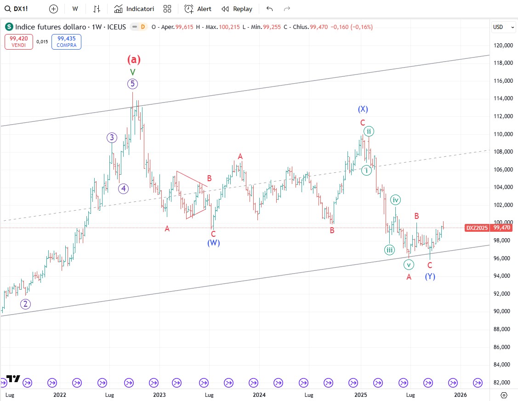Change chart bar style type
This screenshot has width=518, height=401.
(x=97, y=9)
